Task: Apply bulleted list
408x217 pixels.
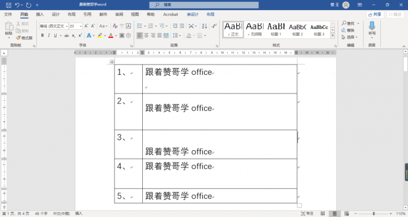Action: tap(139, 26)
